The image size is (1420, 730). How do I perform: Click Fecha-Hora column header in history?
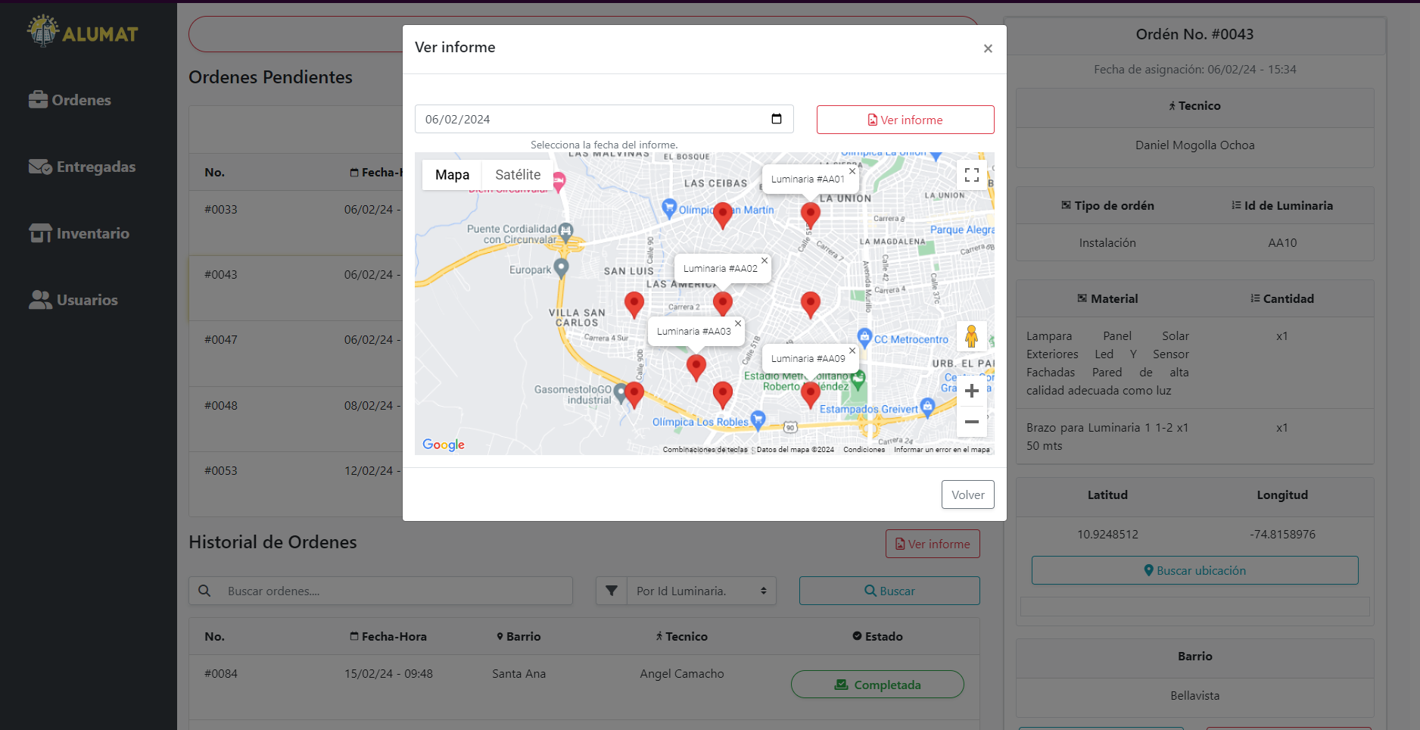388,637
